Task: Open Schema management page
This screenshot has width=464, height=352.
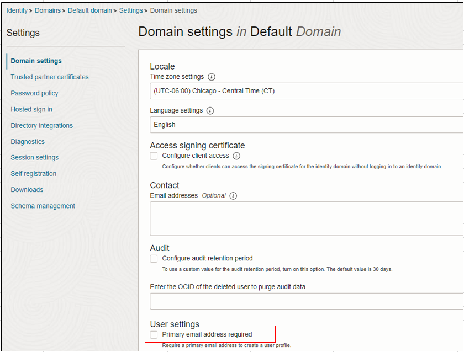Action: tap(43, 206)
